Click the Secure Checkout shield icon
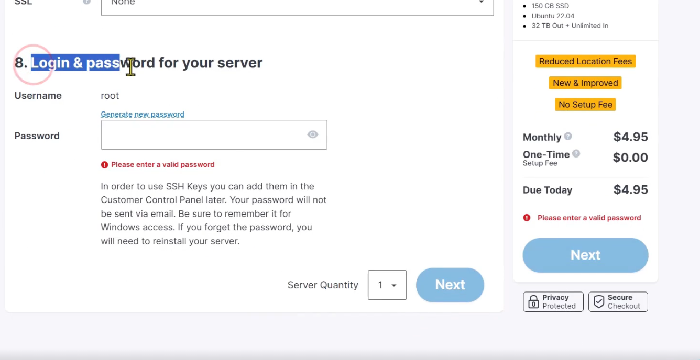Image resolution: width=700 pixels, height=360 pixels. click(599, 302)
